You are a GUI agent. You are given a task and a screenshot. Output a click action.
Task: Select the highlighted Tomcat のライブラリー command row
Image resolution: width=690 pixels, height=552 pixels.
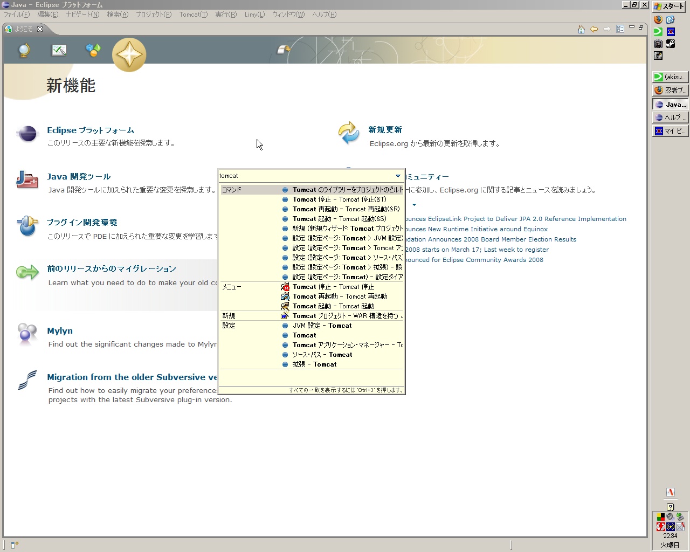(312, 190)
